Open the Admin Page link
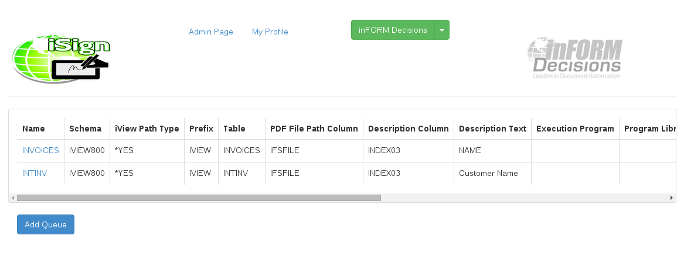 pyautogui.click(x=210, y=32)
